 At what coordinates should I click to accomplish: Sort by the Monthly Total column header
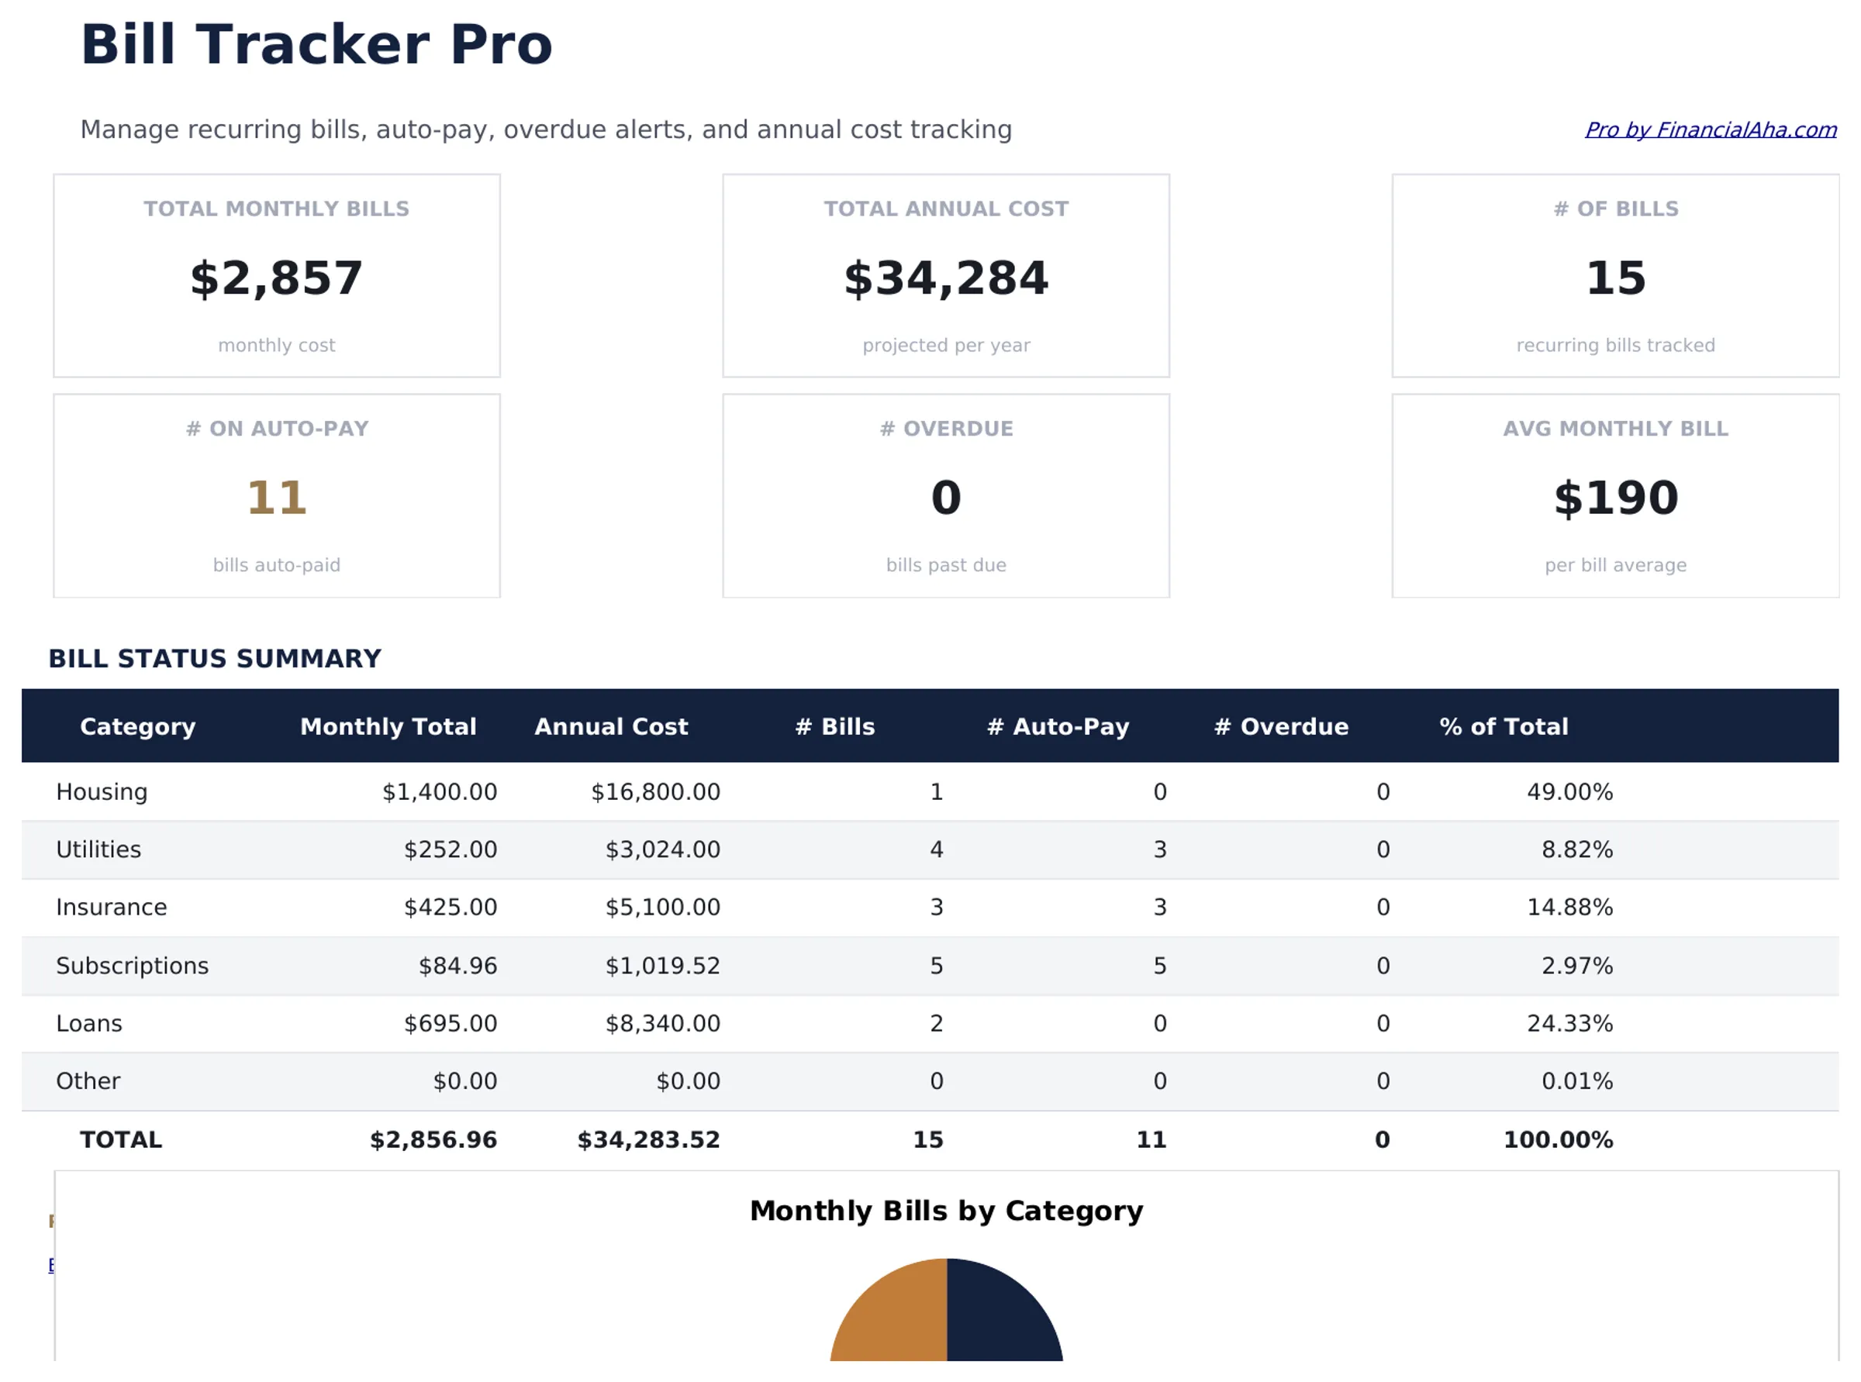coord(388,726)
